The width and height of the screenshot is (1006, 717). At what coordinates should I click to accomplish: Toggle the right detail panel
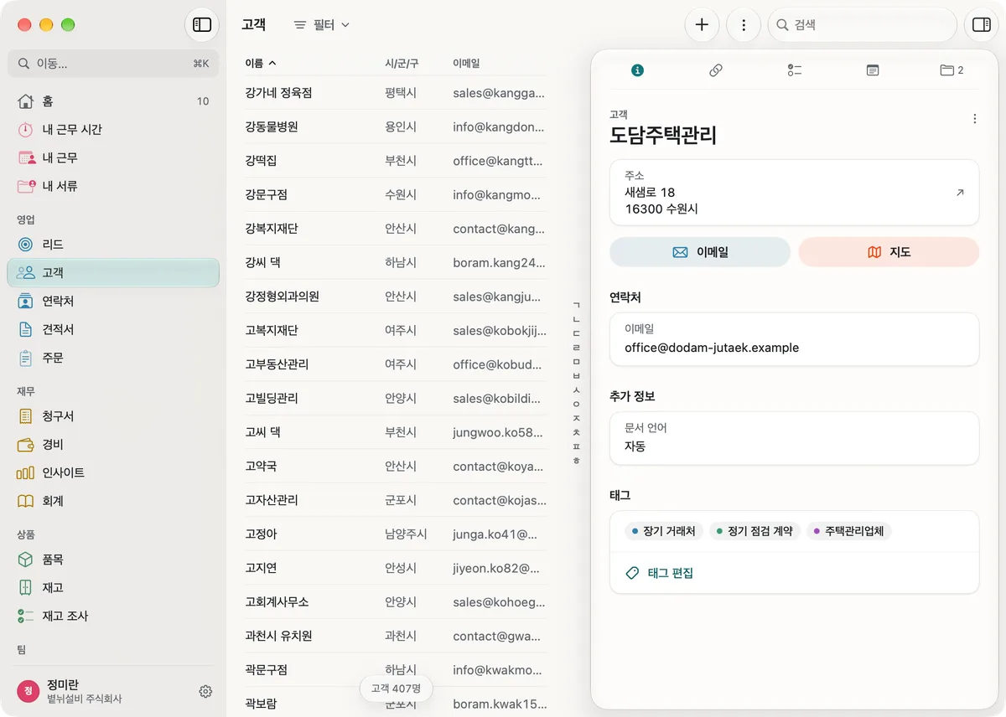(981, 25)
